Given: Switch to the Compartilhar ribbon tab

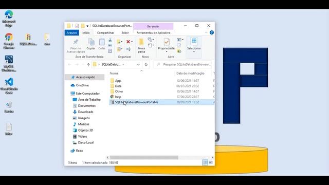Looking at the screenshot, I should [x=105, y=33].
